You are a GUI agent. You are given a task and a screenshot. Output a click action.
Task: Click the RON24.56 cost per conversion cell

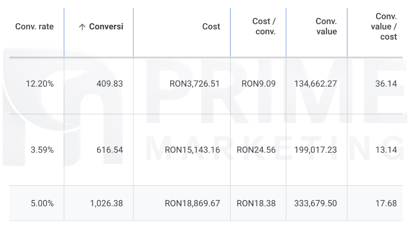click(x=256, y=150)
